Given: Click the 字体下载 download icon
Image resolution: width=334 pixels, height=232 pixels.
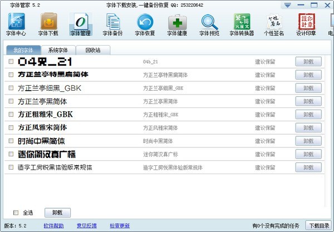Looking at the screenshot, I should click(x=48, y=25).
